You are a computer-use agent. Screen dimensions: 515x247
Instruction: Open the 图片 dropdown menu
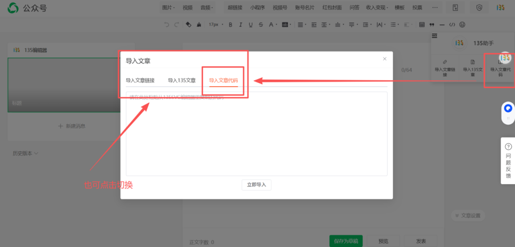coord(168,8)
